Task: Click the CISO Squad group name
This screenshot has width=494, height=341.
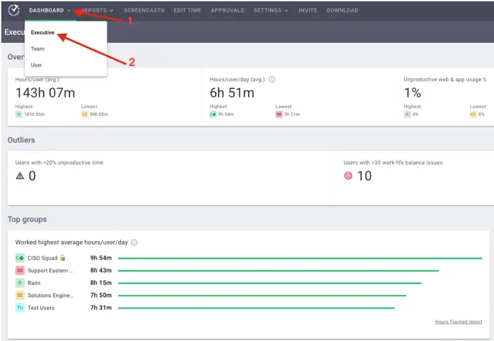Action: [43, 258]
